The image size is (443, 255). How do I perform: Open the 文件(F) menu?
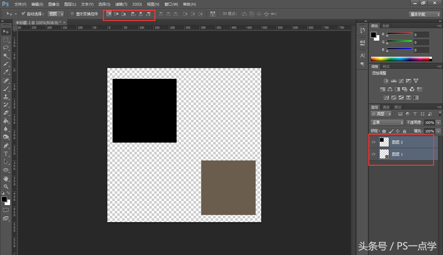(x=20, y=4)
